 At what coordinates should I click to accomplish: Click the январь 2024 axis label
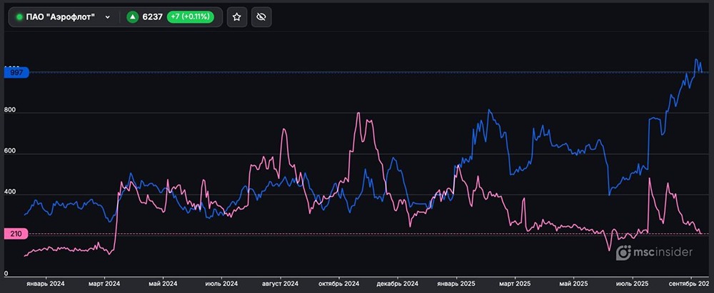point(45,284)
